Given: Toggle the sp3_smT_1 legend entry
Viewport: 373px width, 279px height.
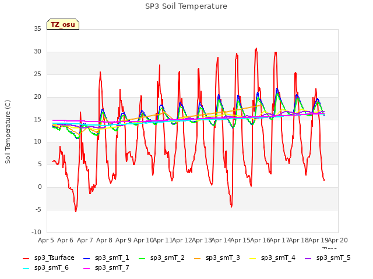Looking at the screenshot, I should click(x=106, y=258).
